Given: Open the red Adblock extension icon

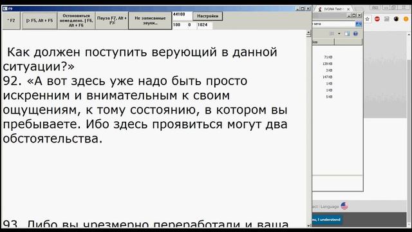Looking at the screenshot, I should 377,19.
